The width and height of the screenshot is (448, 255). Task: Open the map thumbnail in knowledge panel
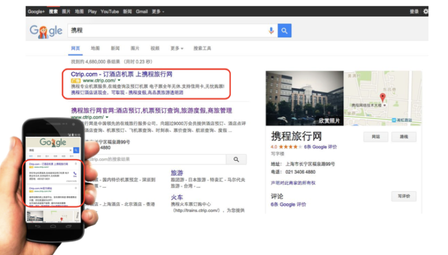383,98
